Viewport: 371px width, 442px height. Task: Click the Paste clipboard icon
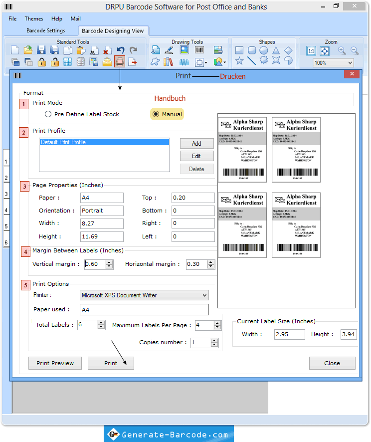(81, 50)
